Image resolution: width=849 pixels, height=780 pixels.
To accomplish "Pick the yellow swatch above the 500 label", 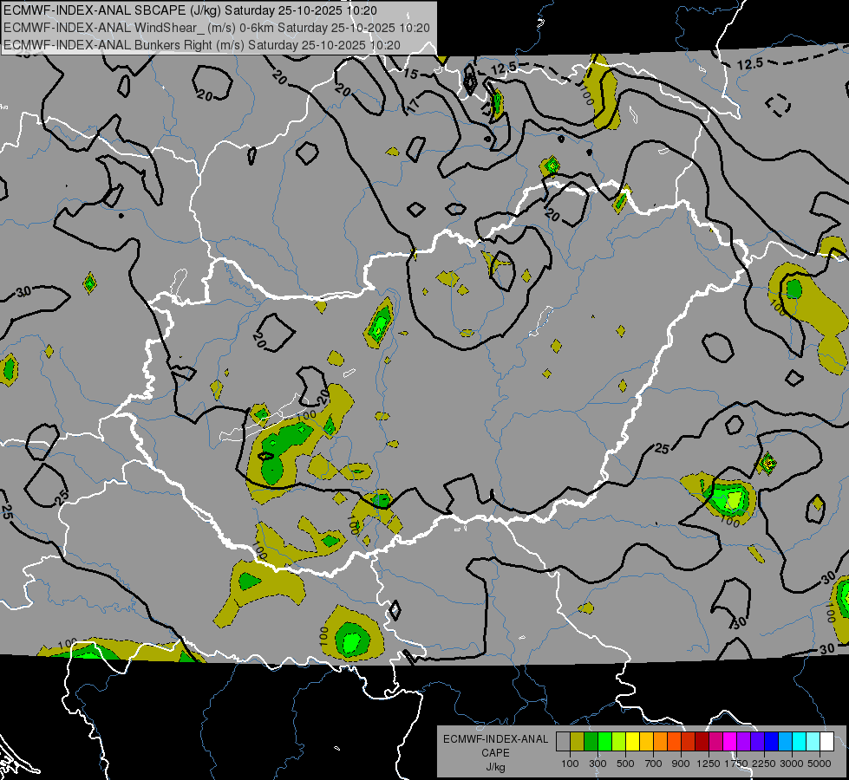I will pos(632,742).
